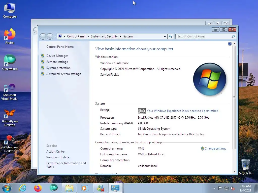Open Performance Information and Tools
The height and width of the screenshot is (193, 258).
point(66,165)
